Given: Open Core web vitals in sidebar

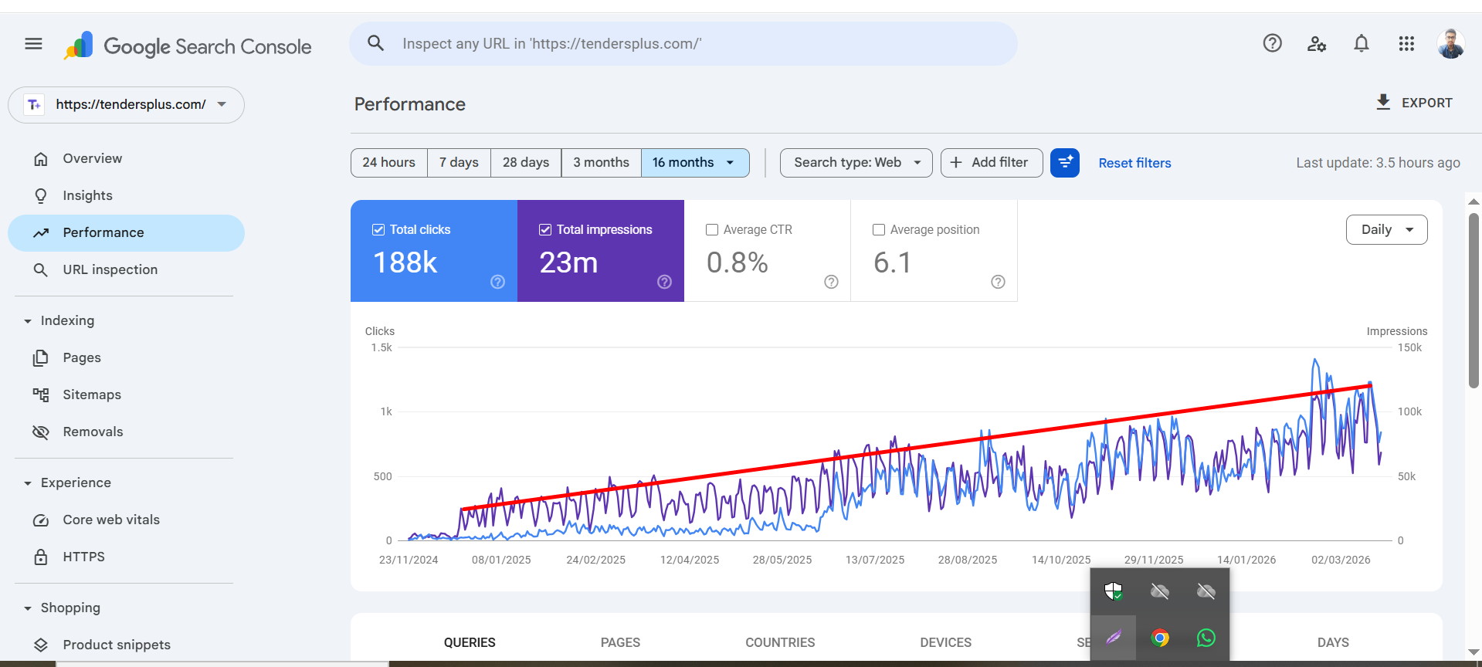Looking at the screenshot, I should [111, 520].
